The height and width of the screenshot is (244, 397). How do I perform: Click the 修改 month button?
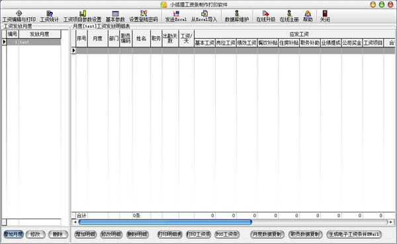pyautogui.click(x=36, y=234)
